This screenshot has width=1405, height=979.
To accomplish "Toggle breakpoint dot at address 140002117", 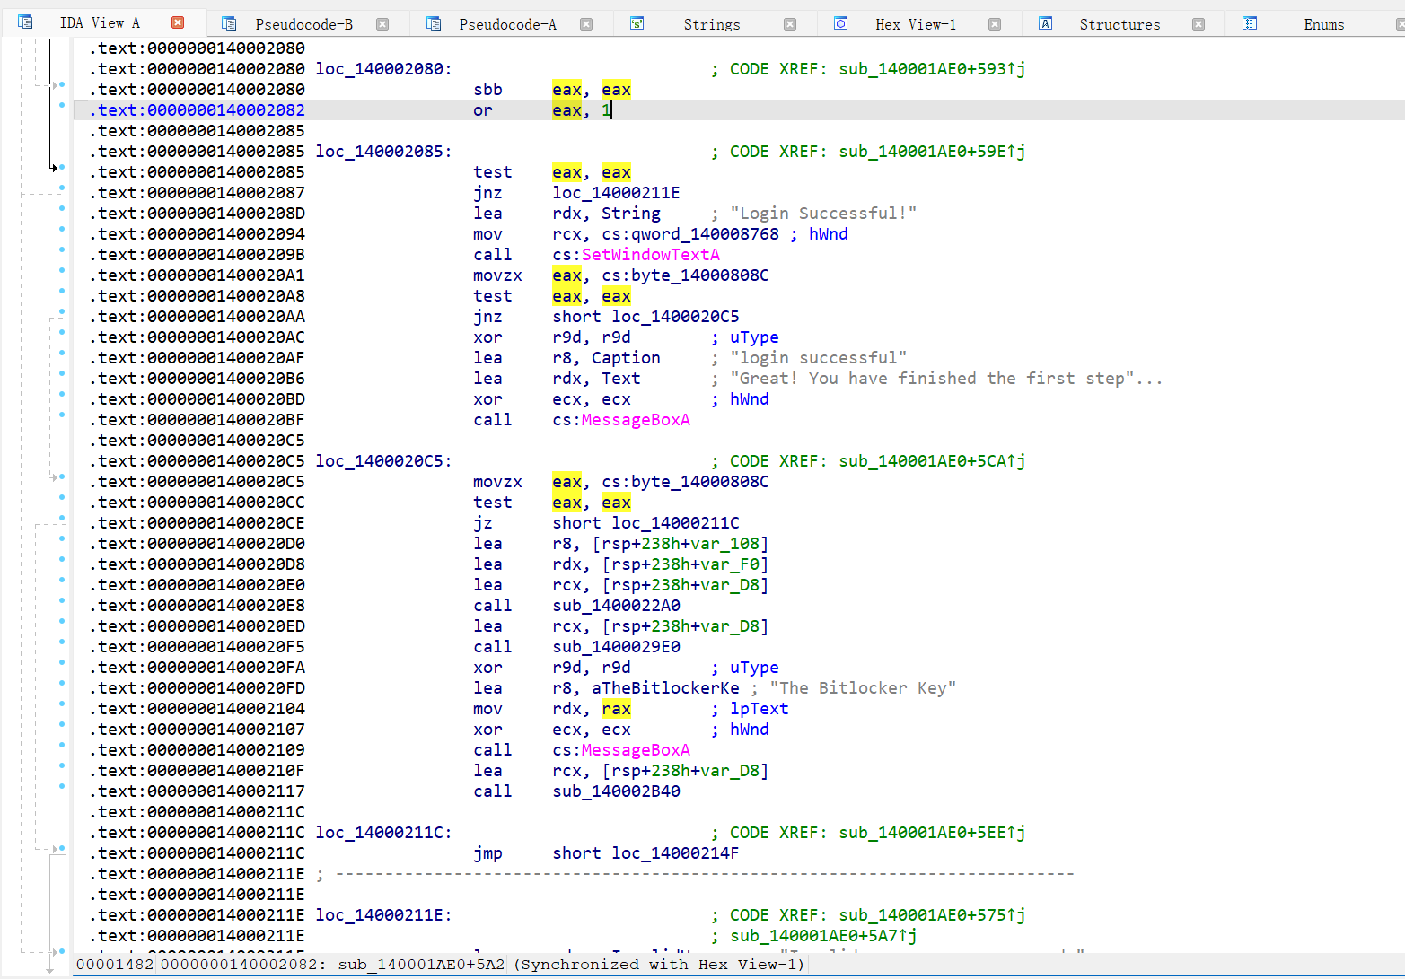I will (x=62, y=786).
